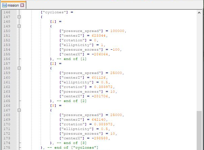Click centerX value -298588
This screenshot has height=150, width=204.
tap(100, 138)
